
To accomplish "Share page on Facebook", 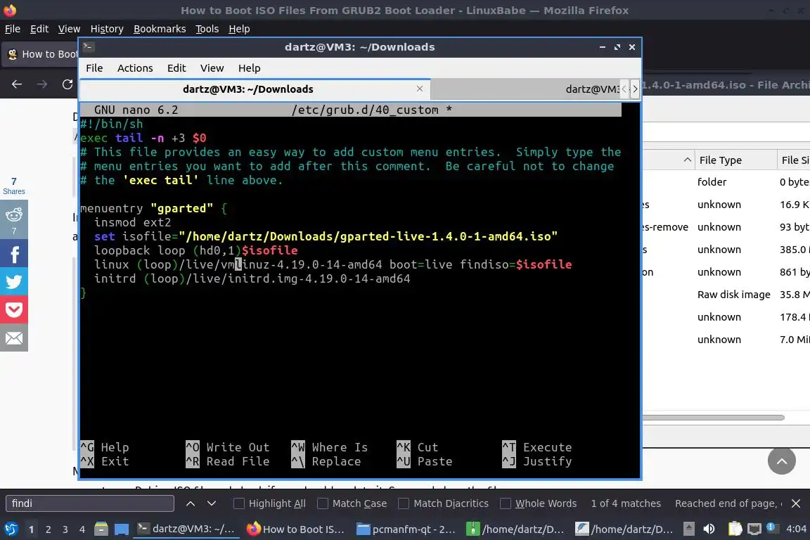I will tap(14, 253).
